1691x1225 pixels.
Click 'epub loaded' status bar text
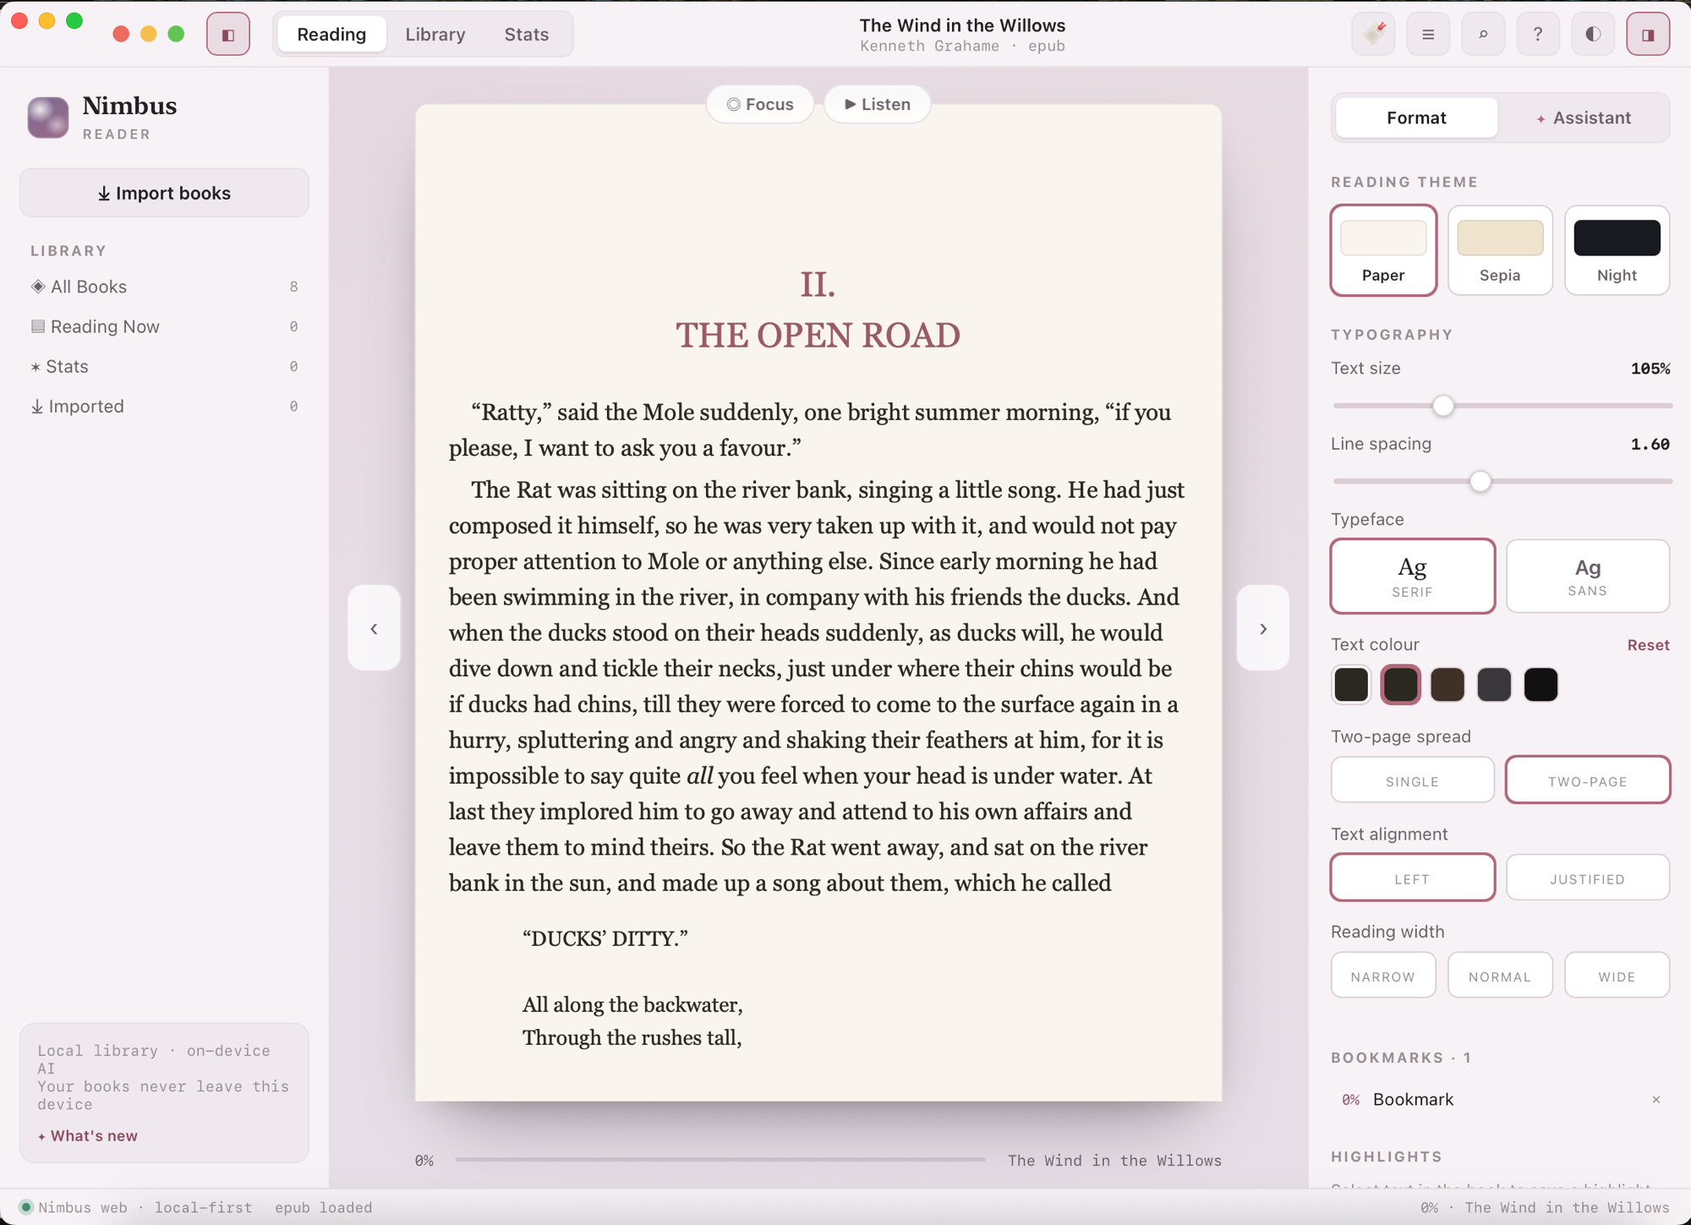click(x=323, y=1207)
